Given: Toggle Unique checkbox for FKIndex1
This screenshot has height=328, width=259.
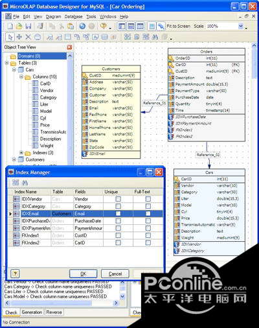Looking at the screenshot, I should click(118, 235).
